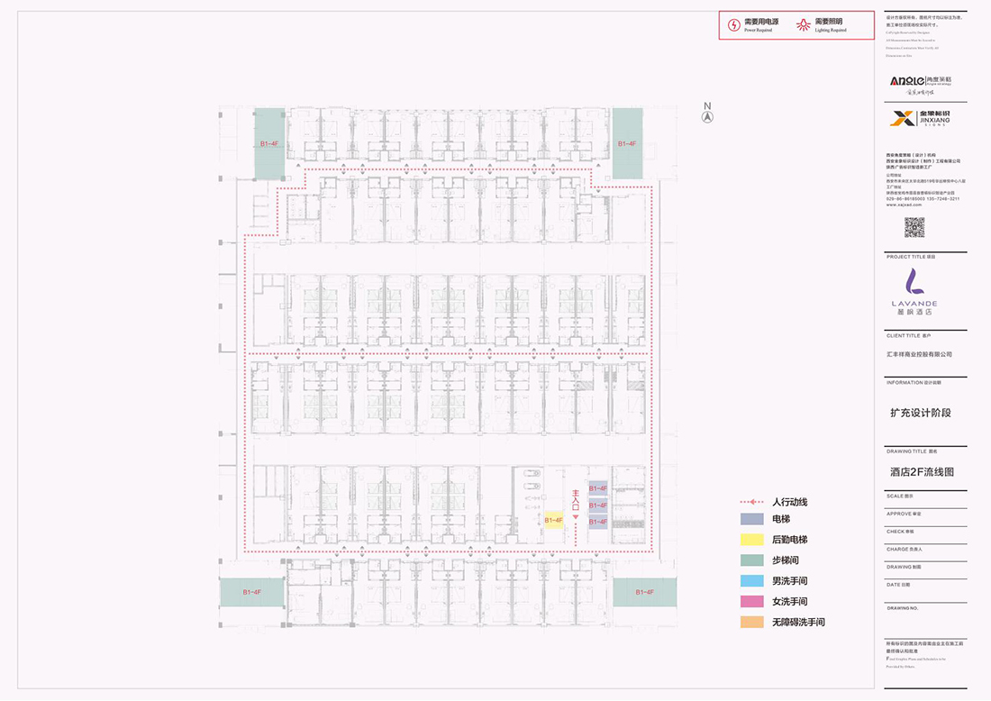Click the red Power Required lightning icon
The height and width of the screenshot is (701, 991).
click(734, 25)
